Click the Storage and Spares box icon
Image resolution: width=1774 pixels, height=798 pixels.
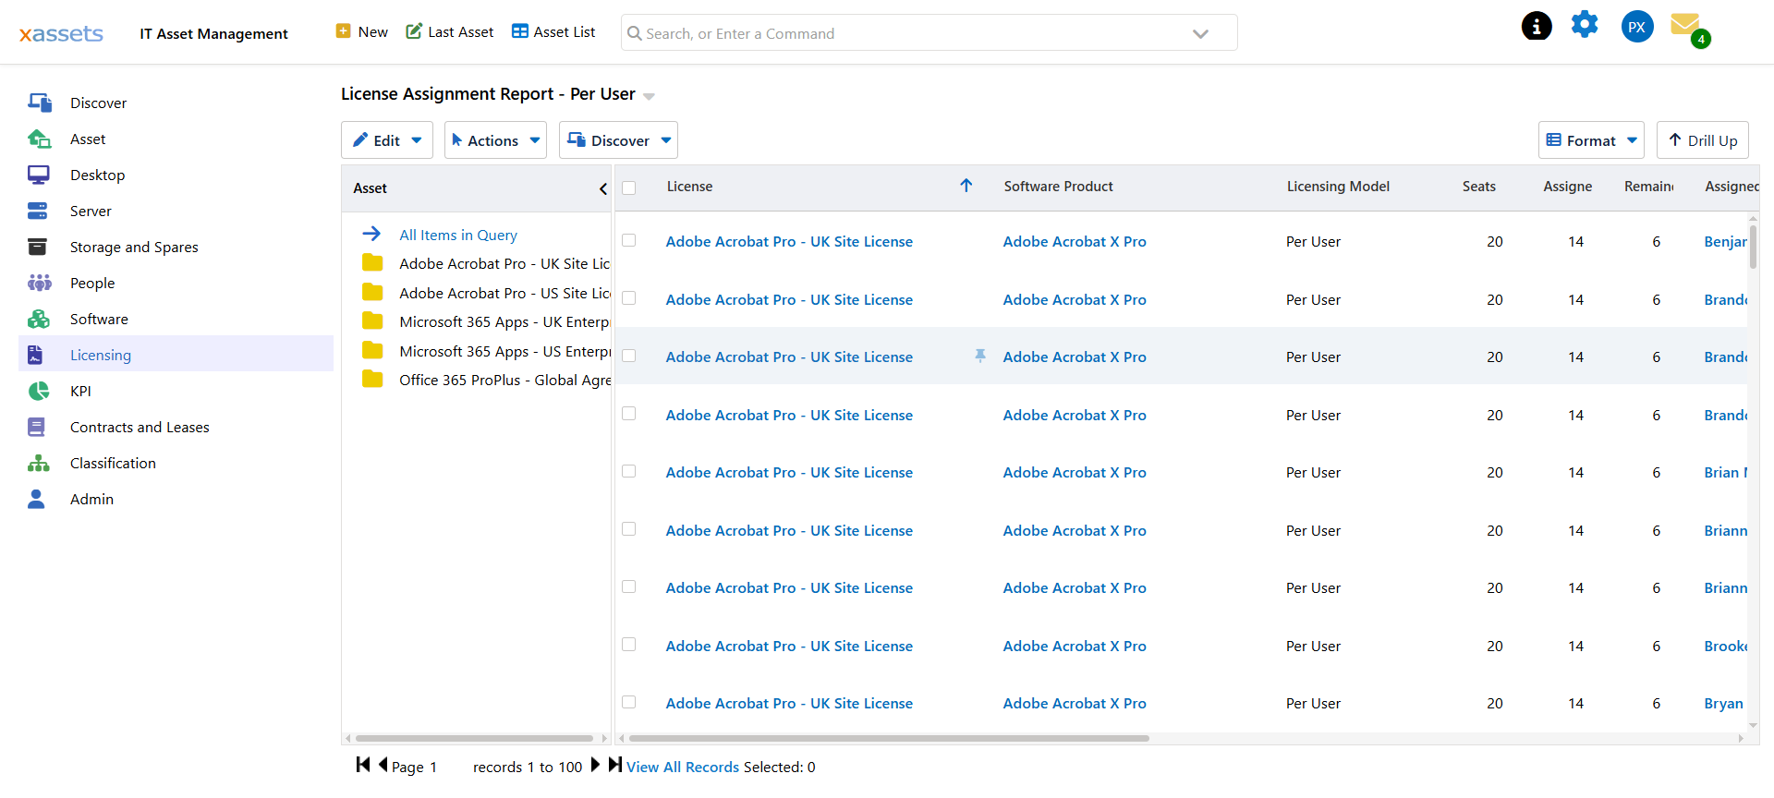37,247
